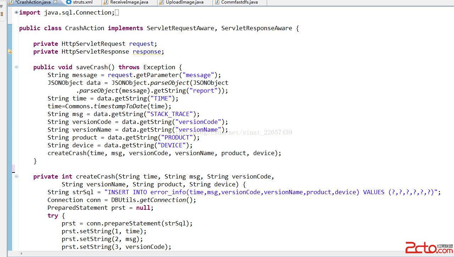This screenshot has width=454, height=257.
Task: Click ServletResponseAware in the class declaration
Action: click(257, 28)
